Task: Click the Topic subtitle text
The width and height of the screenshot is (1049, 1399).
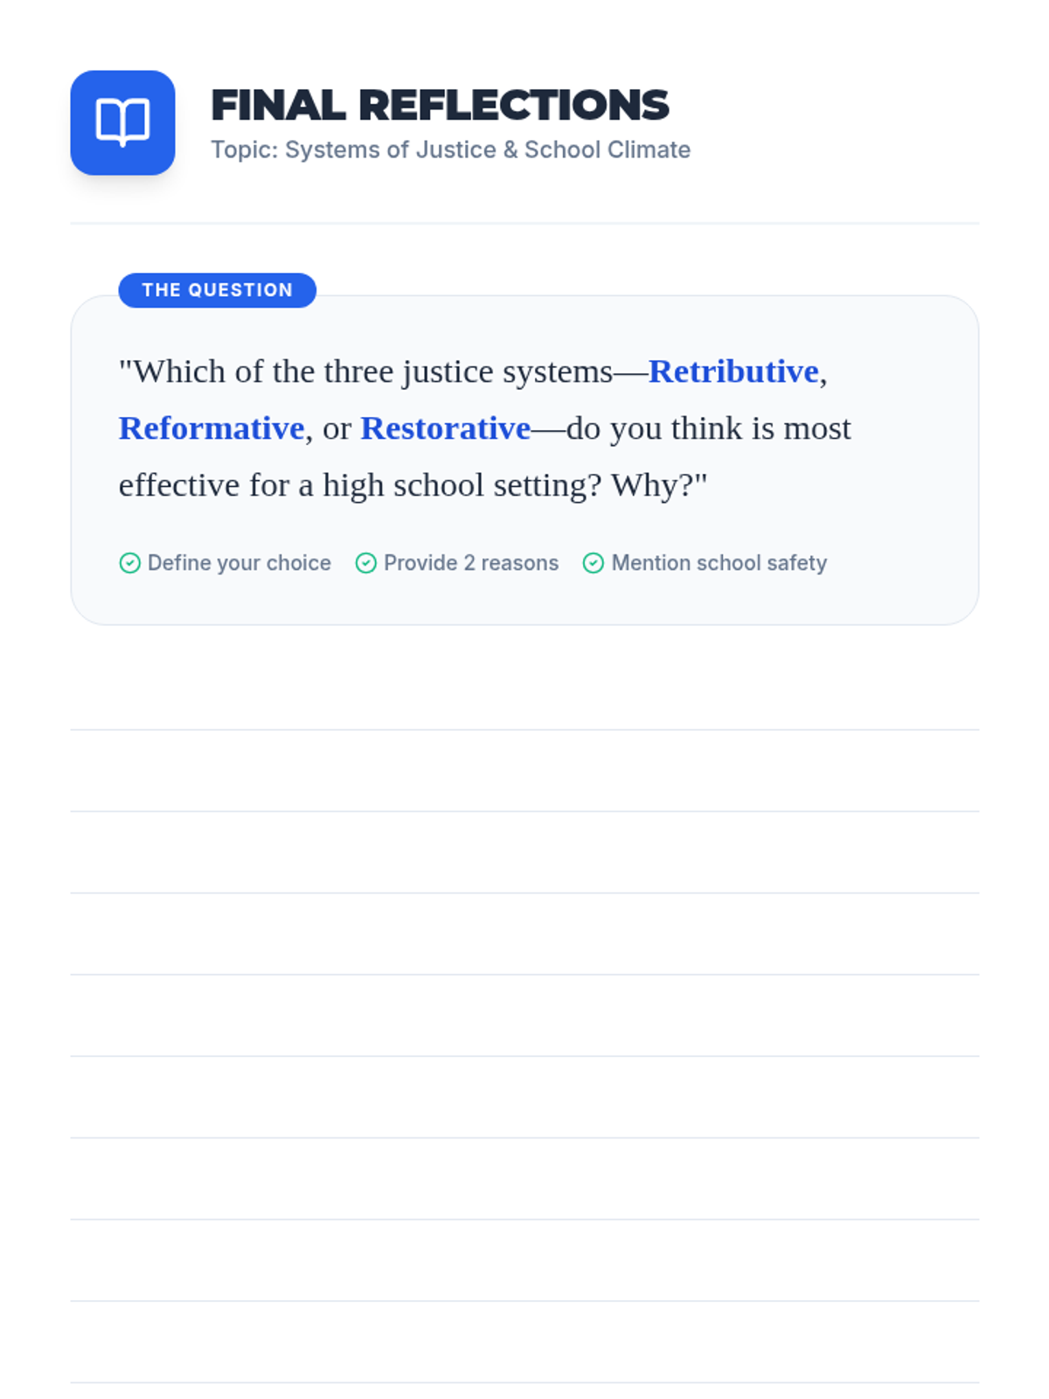Action: [x=450, y=150]
